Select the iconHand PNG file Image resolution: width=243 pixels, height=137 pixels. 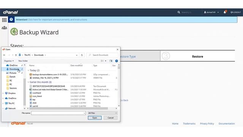coord(36,93)
